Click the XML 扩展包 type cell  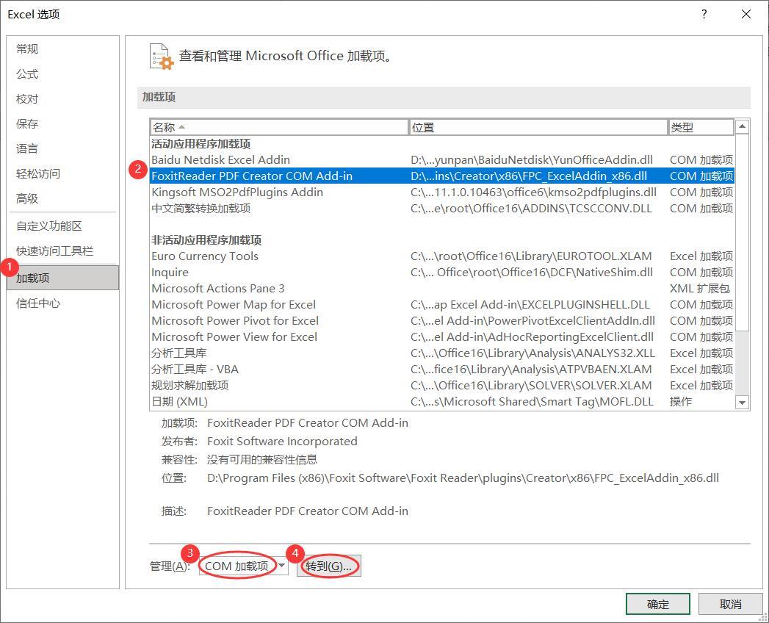pyautogui.click(x=700, y=289)
